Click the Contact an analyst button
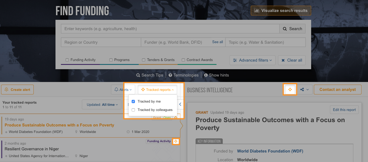Image resolution: width=368 pixels, height=162 pixels. [338, 90]
